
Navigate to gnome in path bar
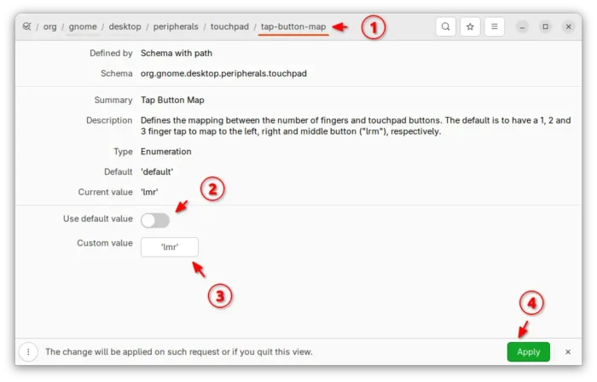83,26
